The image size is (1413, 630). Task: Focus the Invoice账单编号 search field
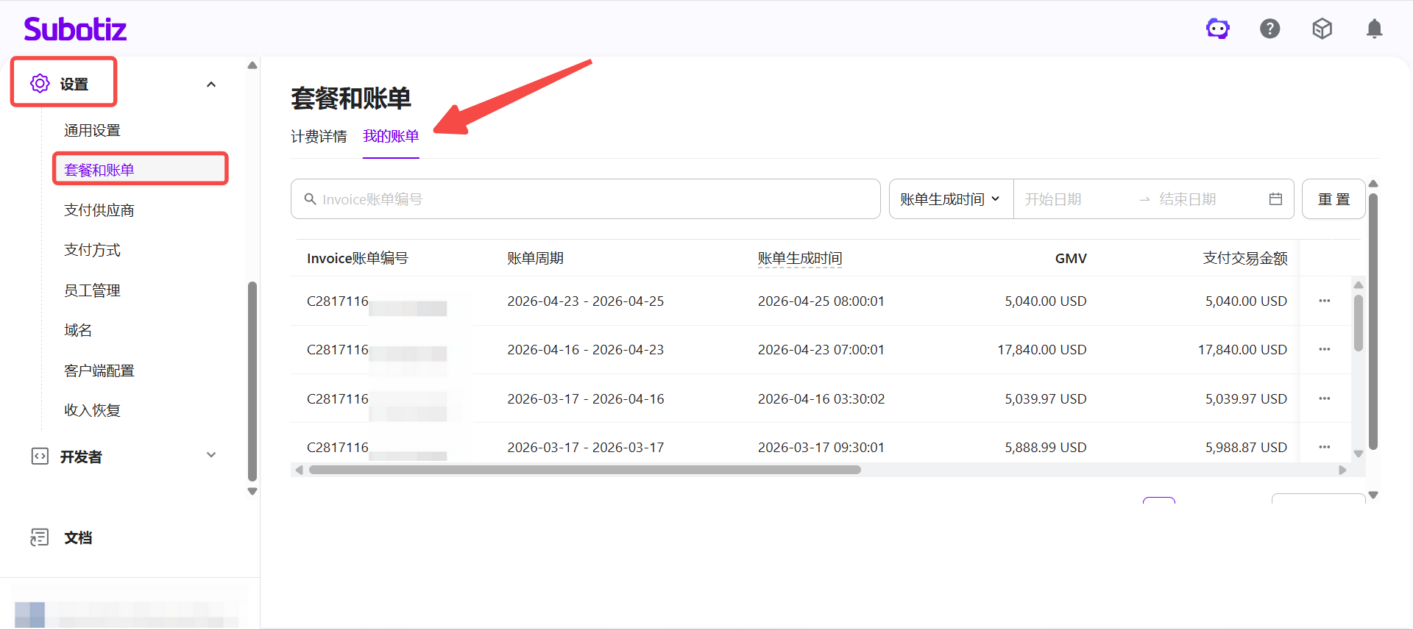(x=586, y=199)
